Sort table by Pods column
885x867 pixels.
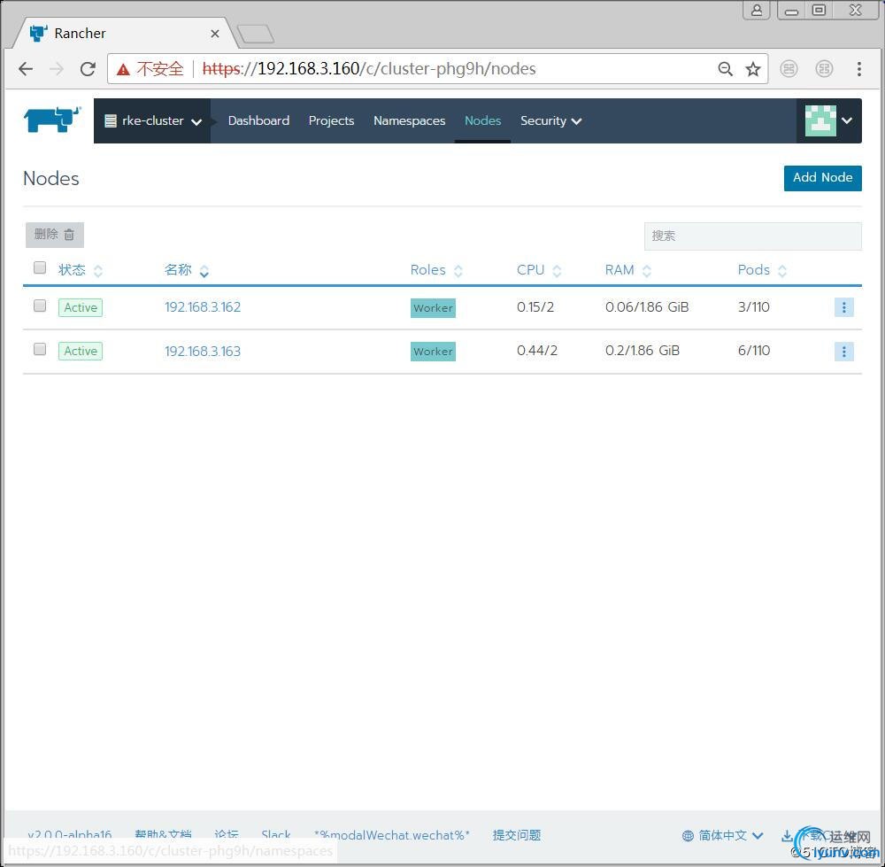tap(762, 270)
